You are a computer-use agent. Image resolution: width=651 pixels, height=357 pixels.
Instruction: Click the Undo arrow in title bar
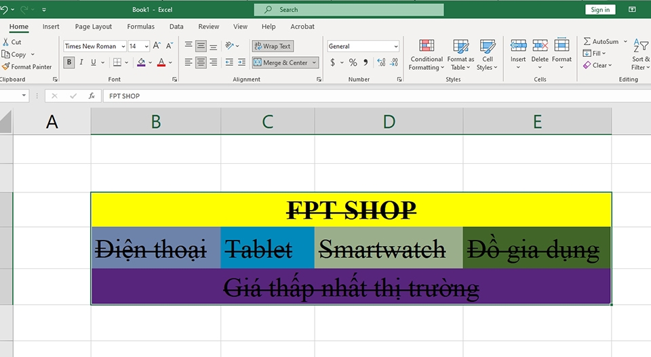click(4, 9)
